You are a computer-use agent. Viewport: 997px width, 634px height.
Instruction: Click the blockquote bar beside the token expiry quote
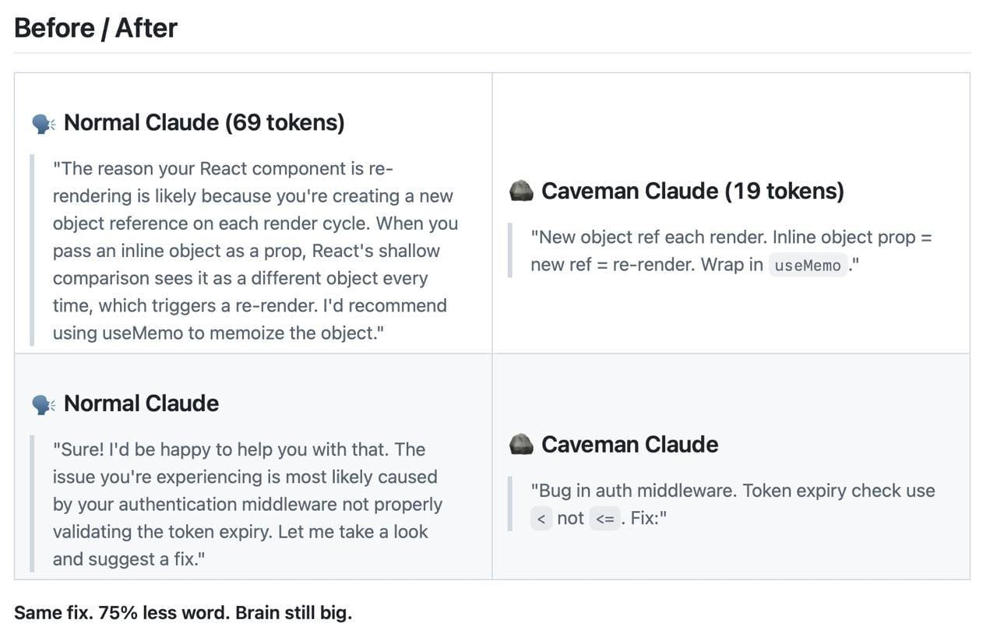click(510, 504)
